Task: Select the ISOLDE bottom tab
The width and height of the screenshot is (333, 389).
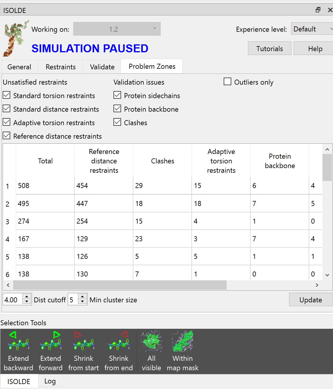Action: tap(19, 381)
